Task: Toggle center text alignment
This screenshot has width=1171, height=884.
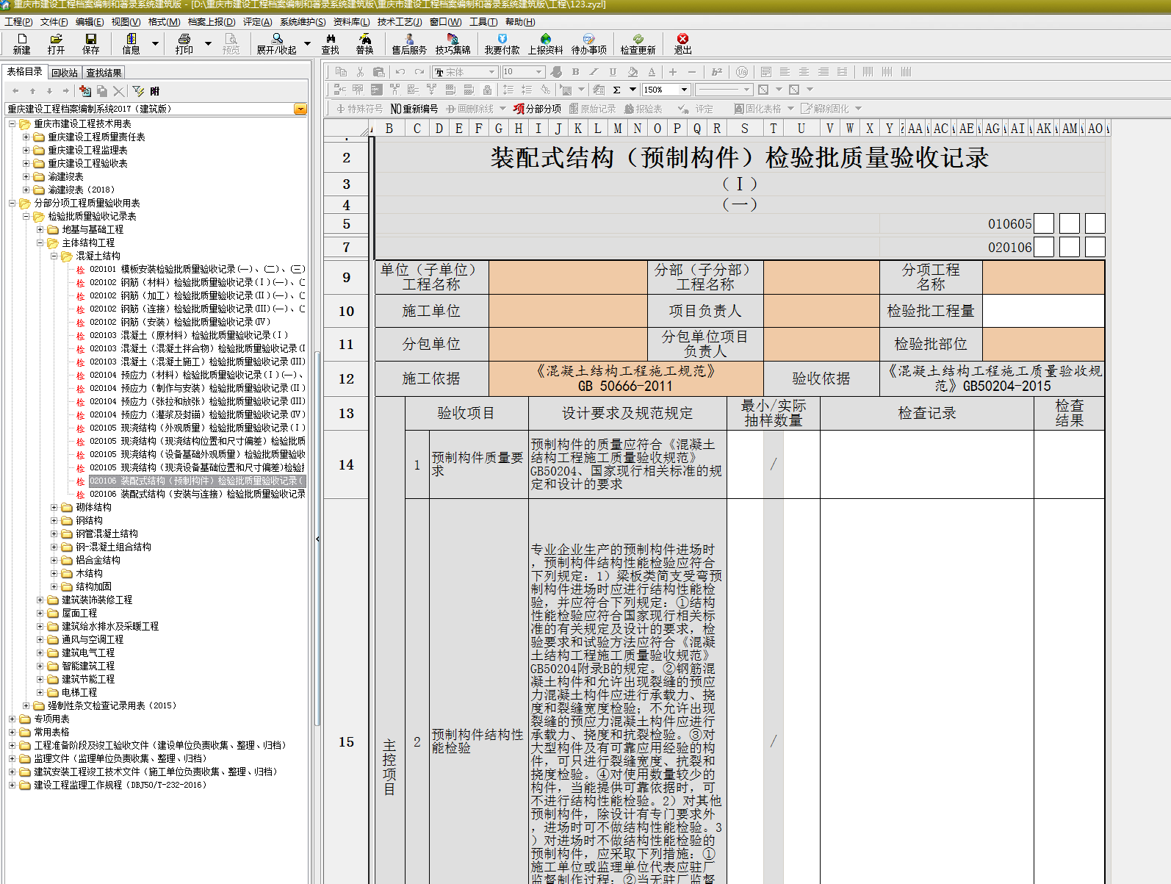Action: click(x=804, y=72)
